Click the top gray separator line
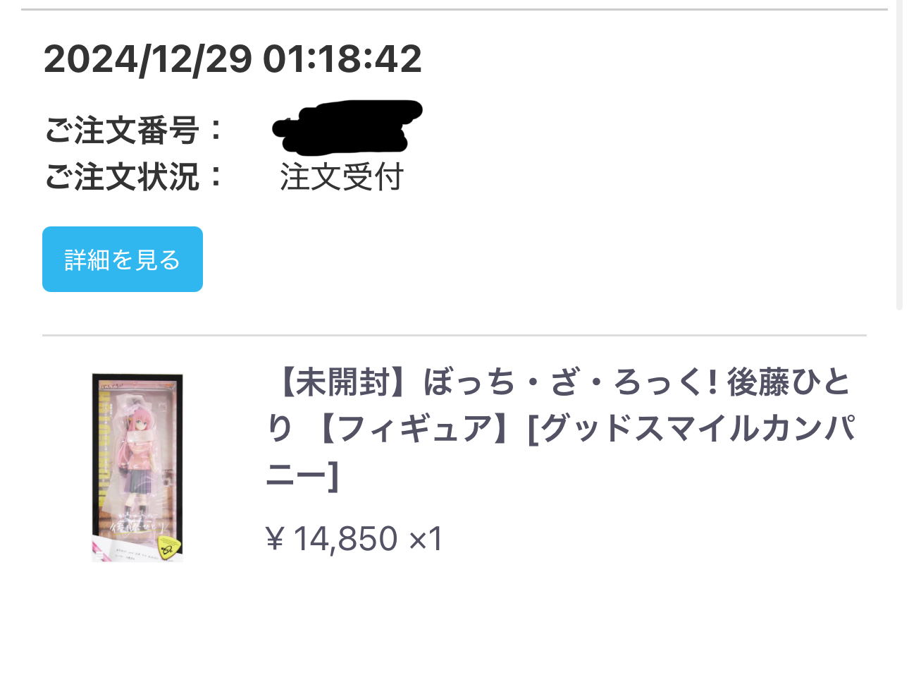 point(455,9)
